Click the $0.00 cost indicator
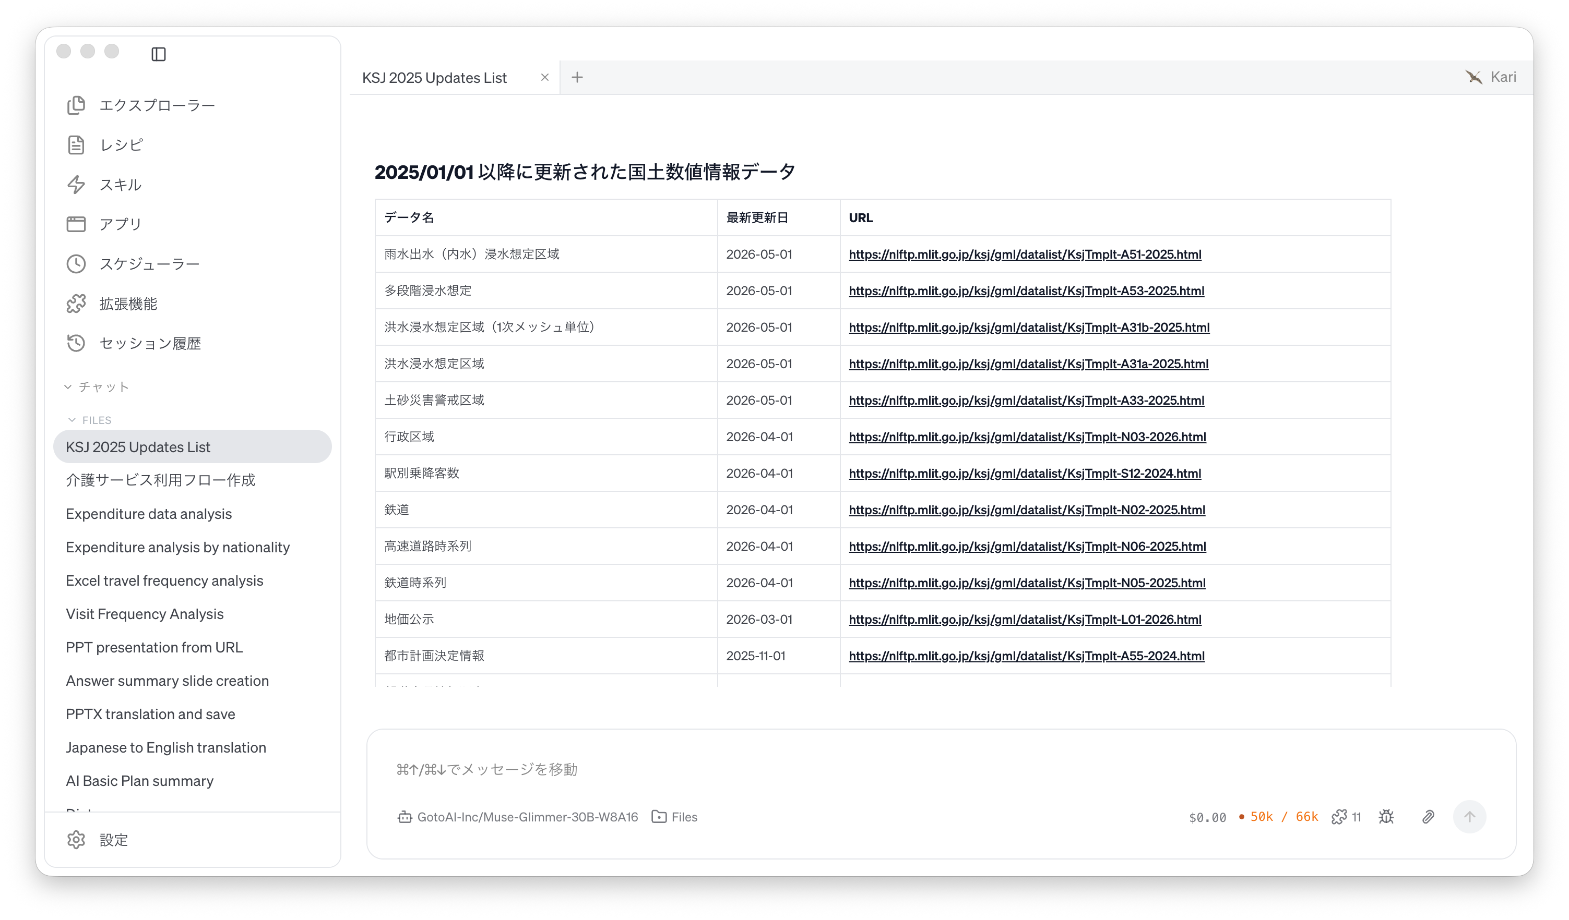Screen dimensions: 1569x920 [x=1207, y=817]
